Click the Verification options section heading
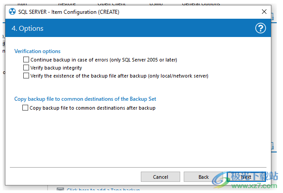 pos(38,51)
